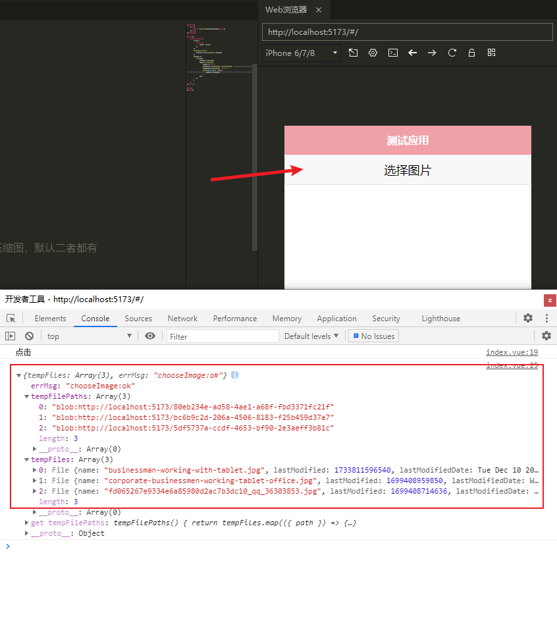Expand File 1 corporate-businessmen-working-tablet-office.jpg
The image size is (557, 624).
coord(35,481)
